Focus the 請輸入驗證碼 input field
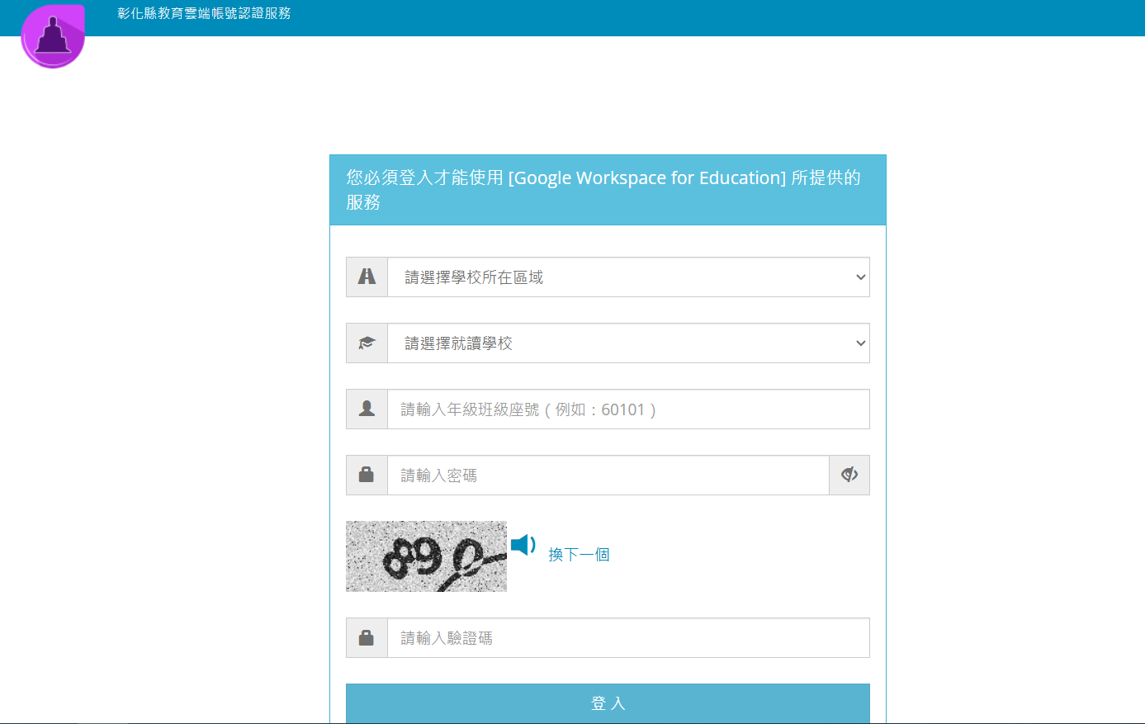The width and height of the screenshot is (1145, 724). coord(627,638)
